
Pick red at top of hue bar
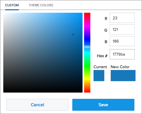[x=87, y=14]
